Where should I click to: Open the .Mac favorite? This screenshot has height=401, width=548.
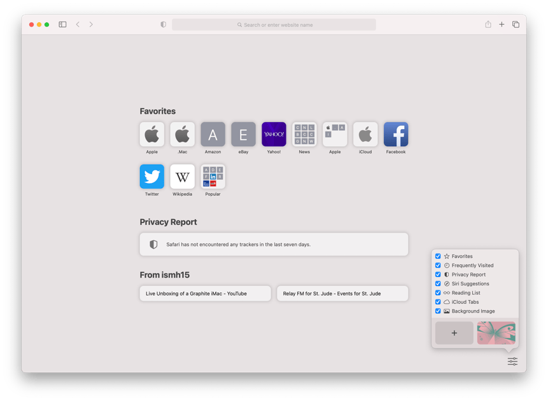coord(183,134)
